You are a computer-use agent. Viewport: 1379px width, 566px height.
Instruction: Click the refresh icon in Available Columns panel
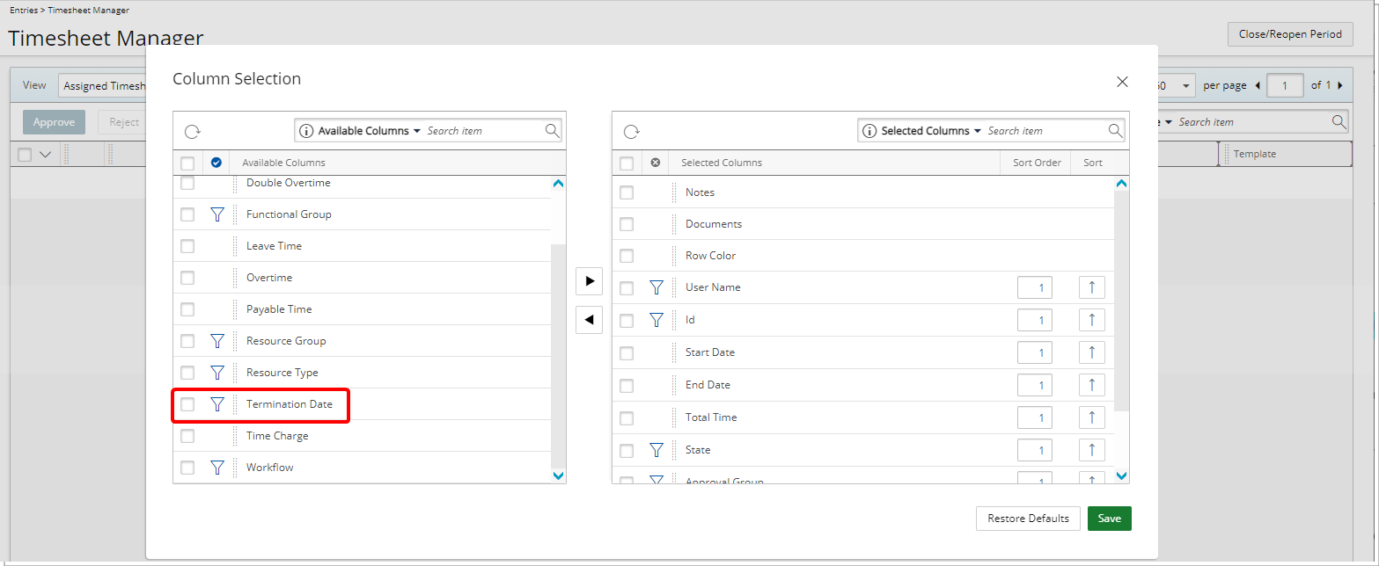192,132
